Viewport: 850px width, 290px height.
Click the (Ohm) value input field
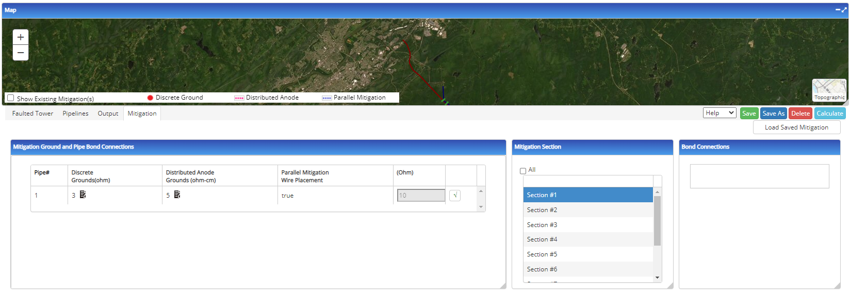pyautogui.click(x=421, y=195)
